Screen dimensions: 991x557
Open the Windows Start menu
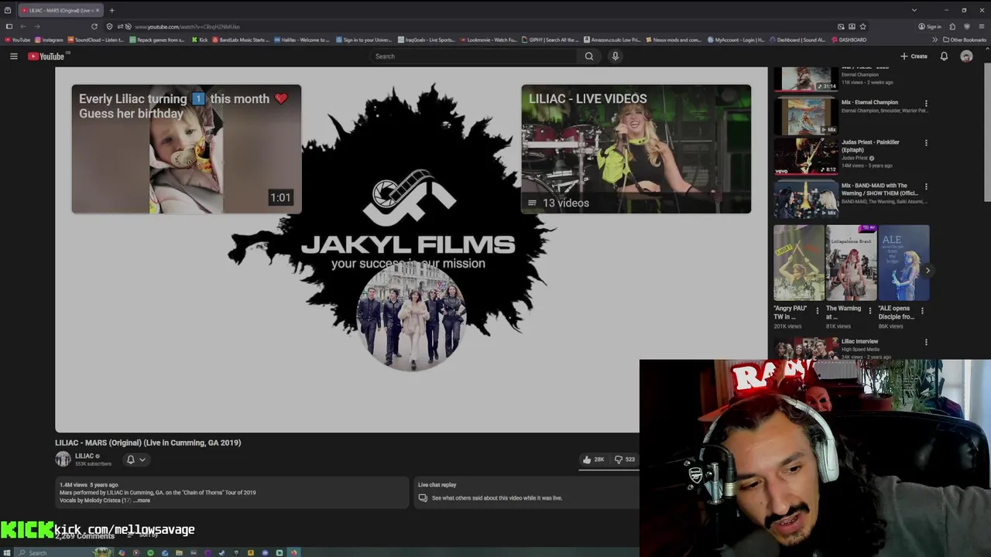(7, 552)
